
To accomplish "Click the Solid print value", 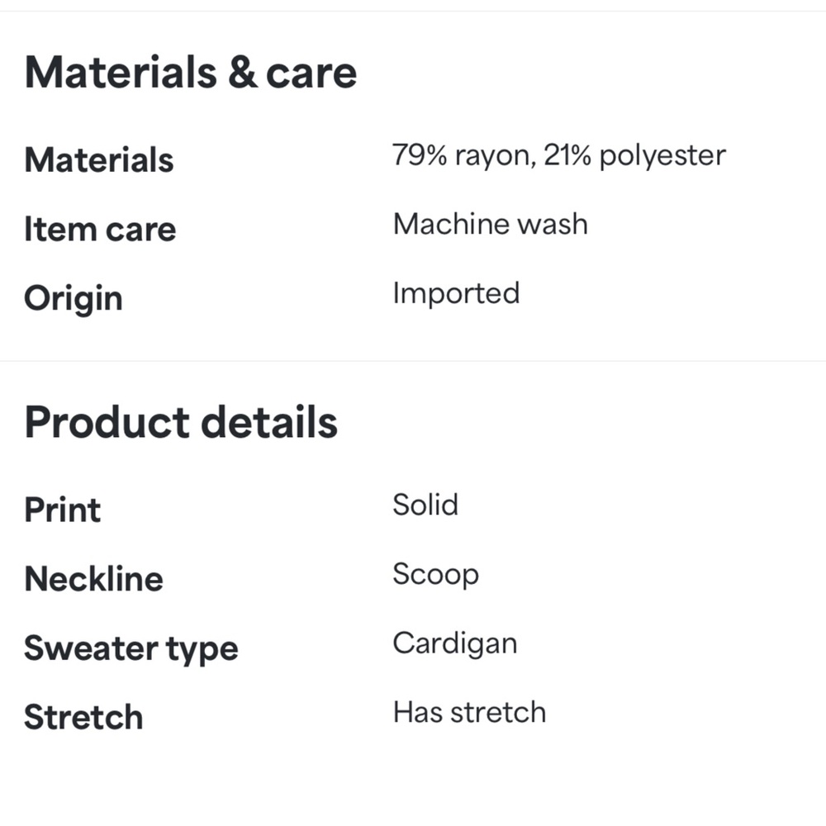I will pyautogui.click(x=425, y=505).
